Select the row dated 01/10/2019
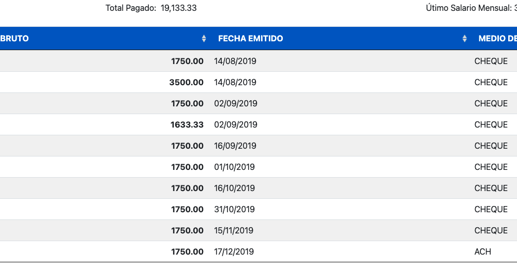 click(258, 167)
